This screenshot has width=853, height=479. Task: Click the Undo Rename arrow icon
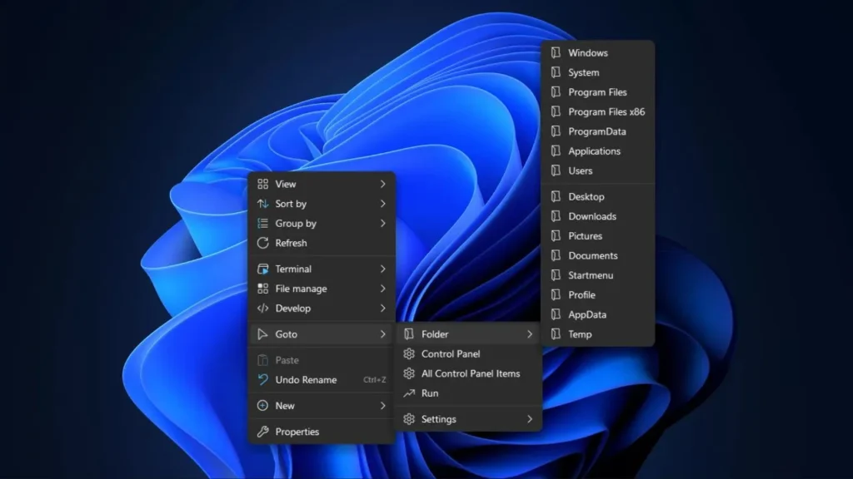pyautogui.click(x=262, y=380)
